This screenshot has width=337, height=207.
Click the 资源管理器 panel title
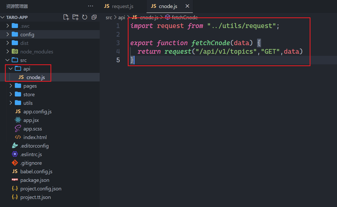coord(17,6)
